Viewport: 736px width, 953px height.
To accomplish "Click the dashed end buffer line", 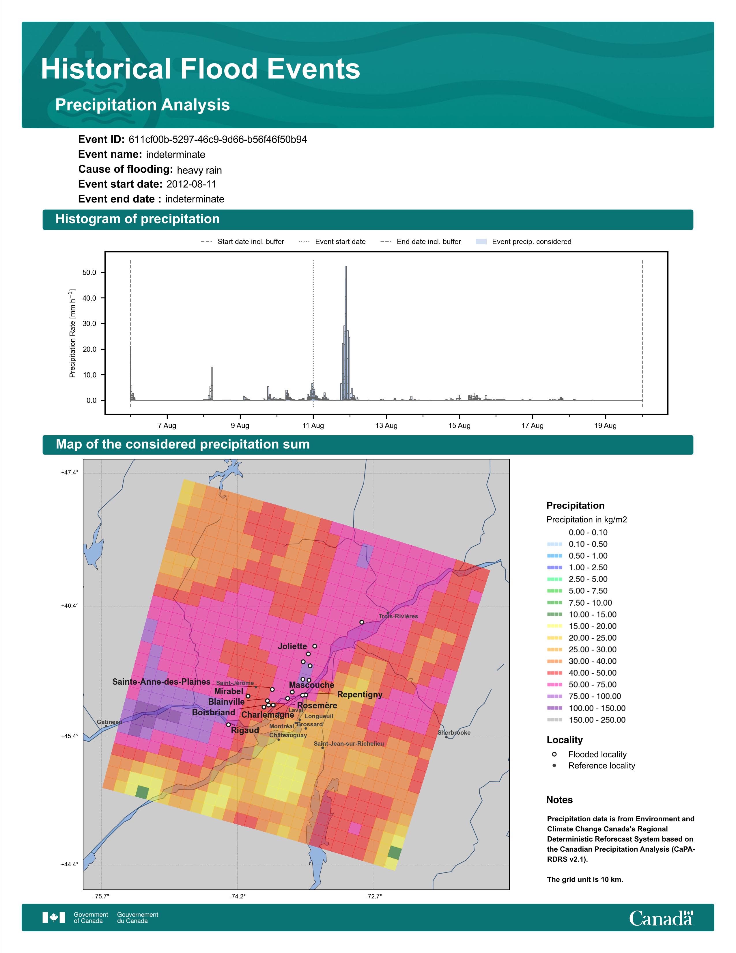I will click(642, 334).
